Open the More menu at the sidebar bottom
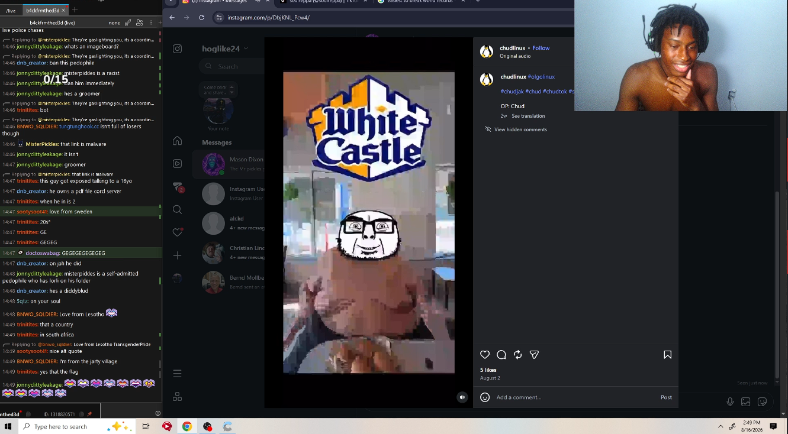 177,374
